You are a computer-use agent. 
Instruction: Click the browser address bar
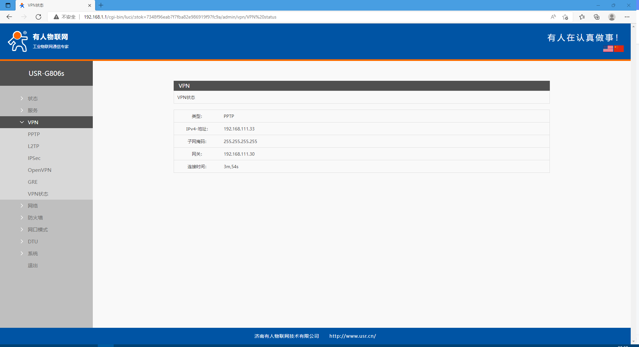point(298,17)
